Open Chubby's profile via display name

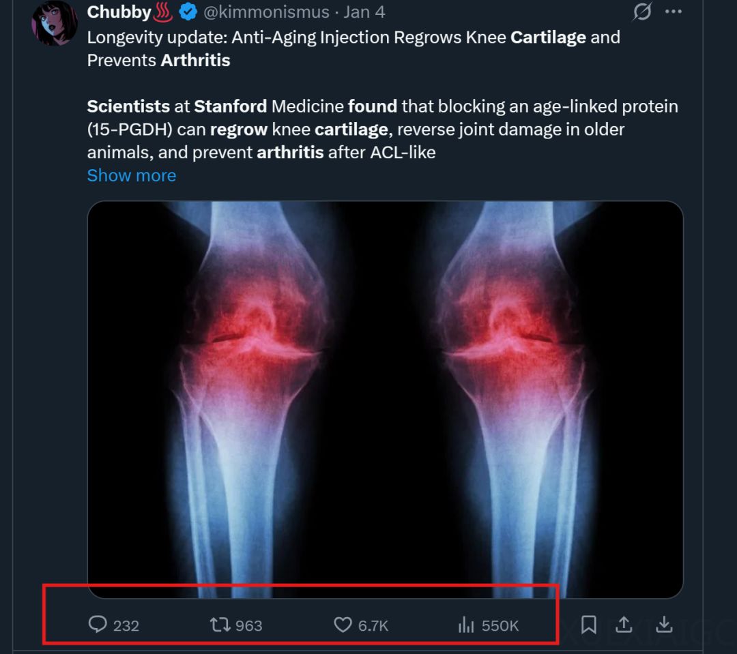119,12
